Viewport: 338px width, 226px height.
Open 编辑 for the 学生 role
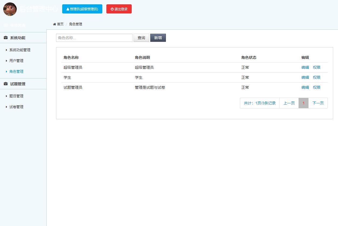[305, 77]
